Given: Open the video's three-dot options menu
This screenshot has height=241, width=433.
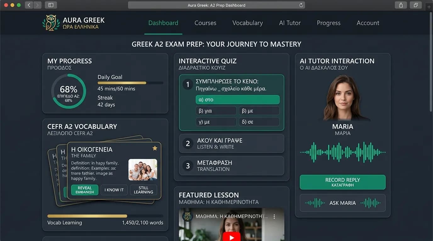Looking at the screenshot, I should 274,217.
